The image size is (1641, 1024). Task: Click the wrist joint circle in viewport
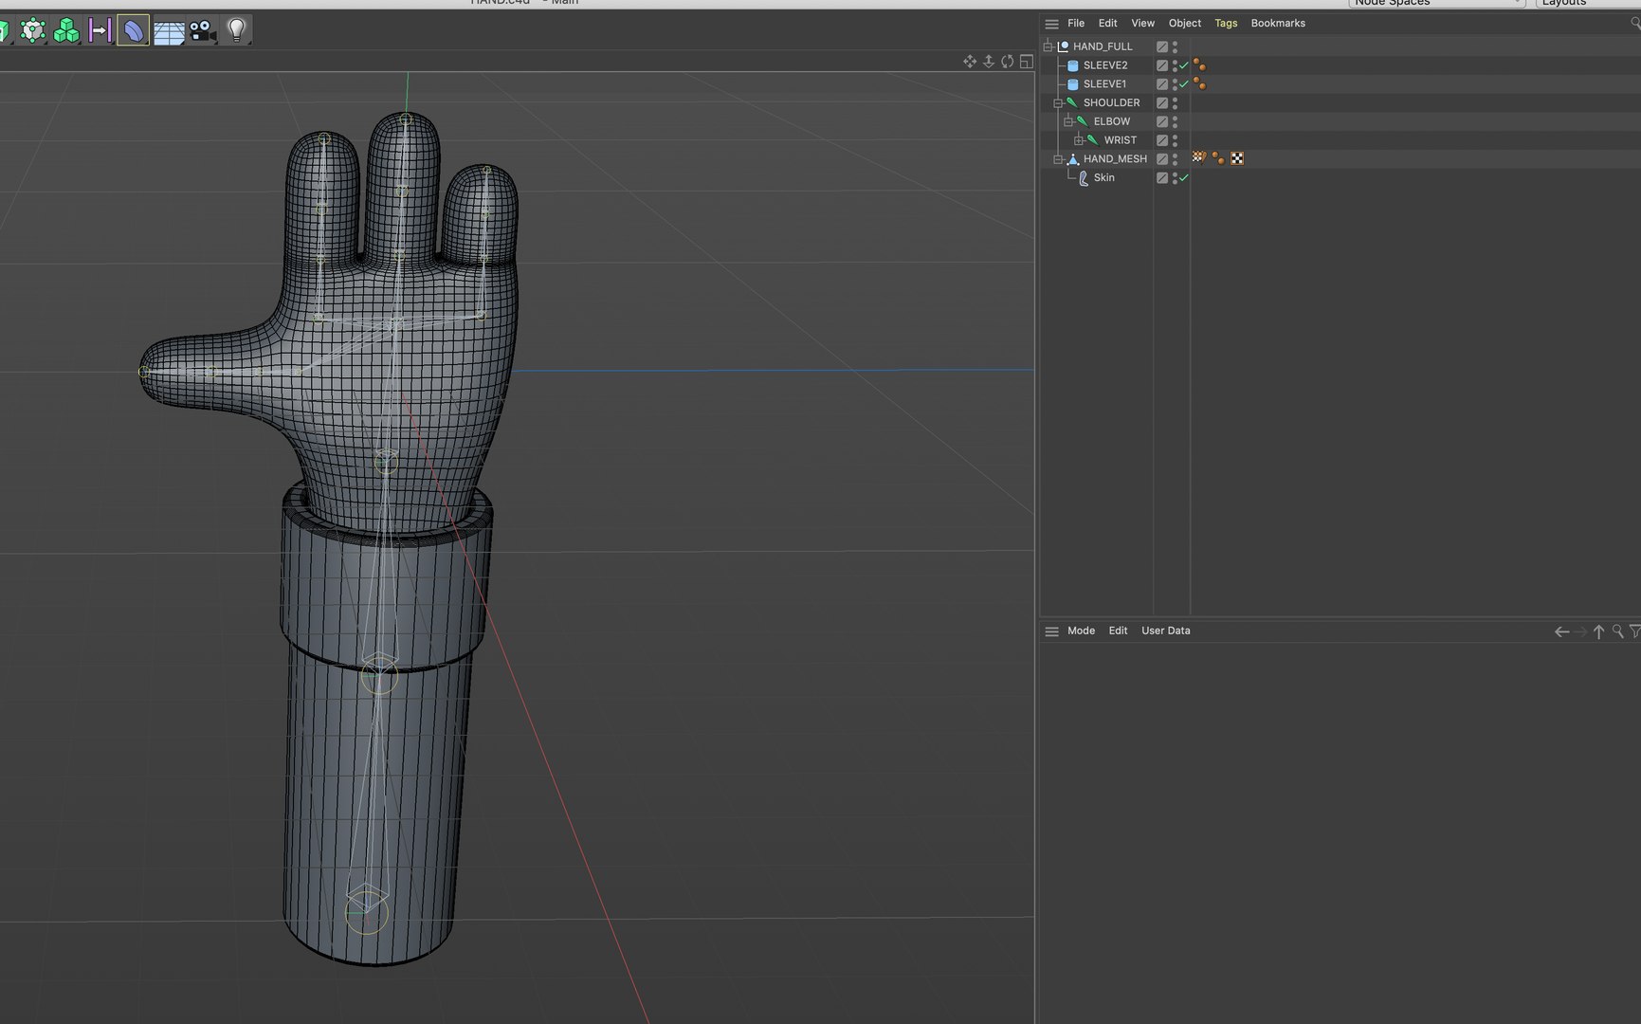[x=386, y=463]
